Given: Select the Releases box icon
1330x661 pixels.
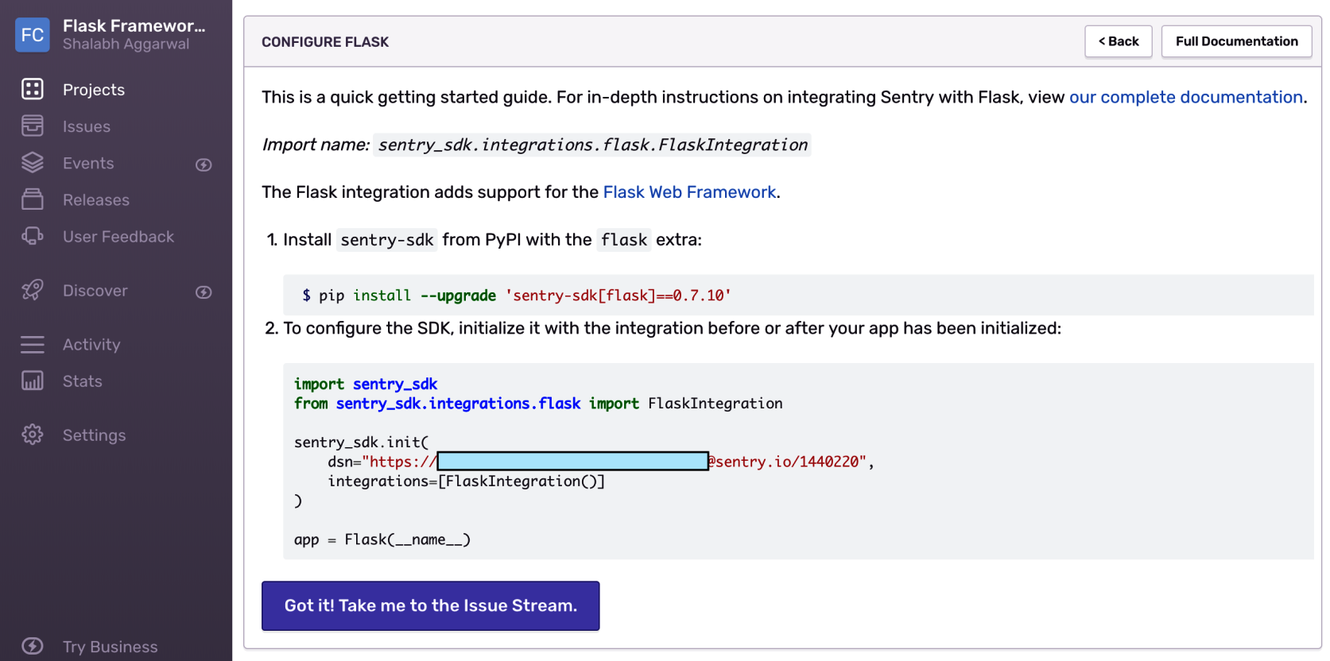Looking at the screenshot, I should 33,199.
